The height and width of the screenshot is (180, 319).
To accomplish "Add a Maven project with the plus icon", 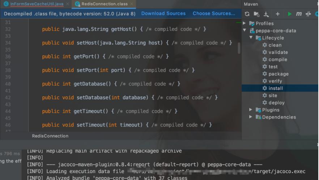I will coord(277,14).
